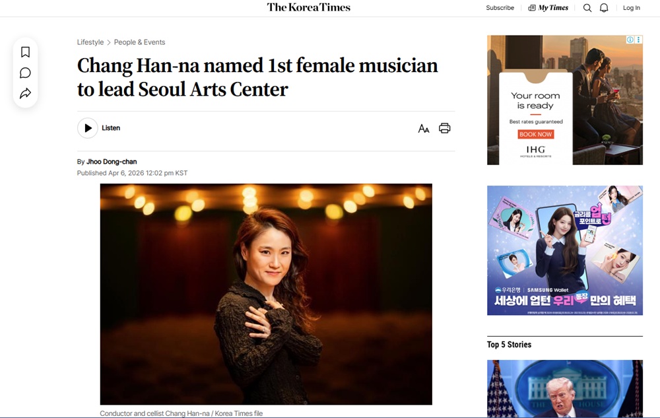Click Log In
Viewport: 660px width, 418px height.
(632, 8)
